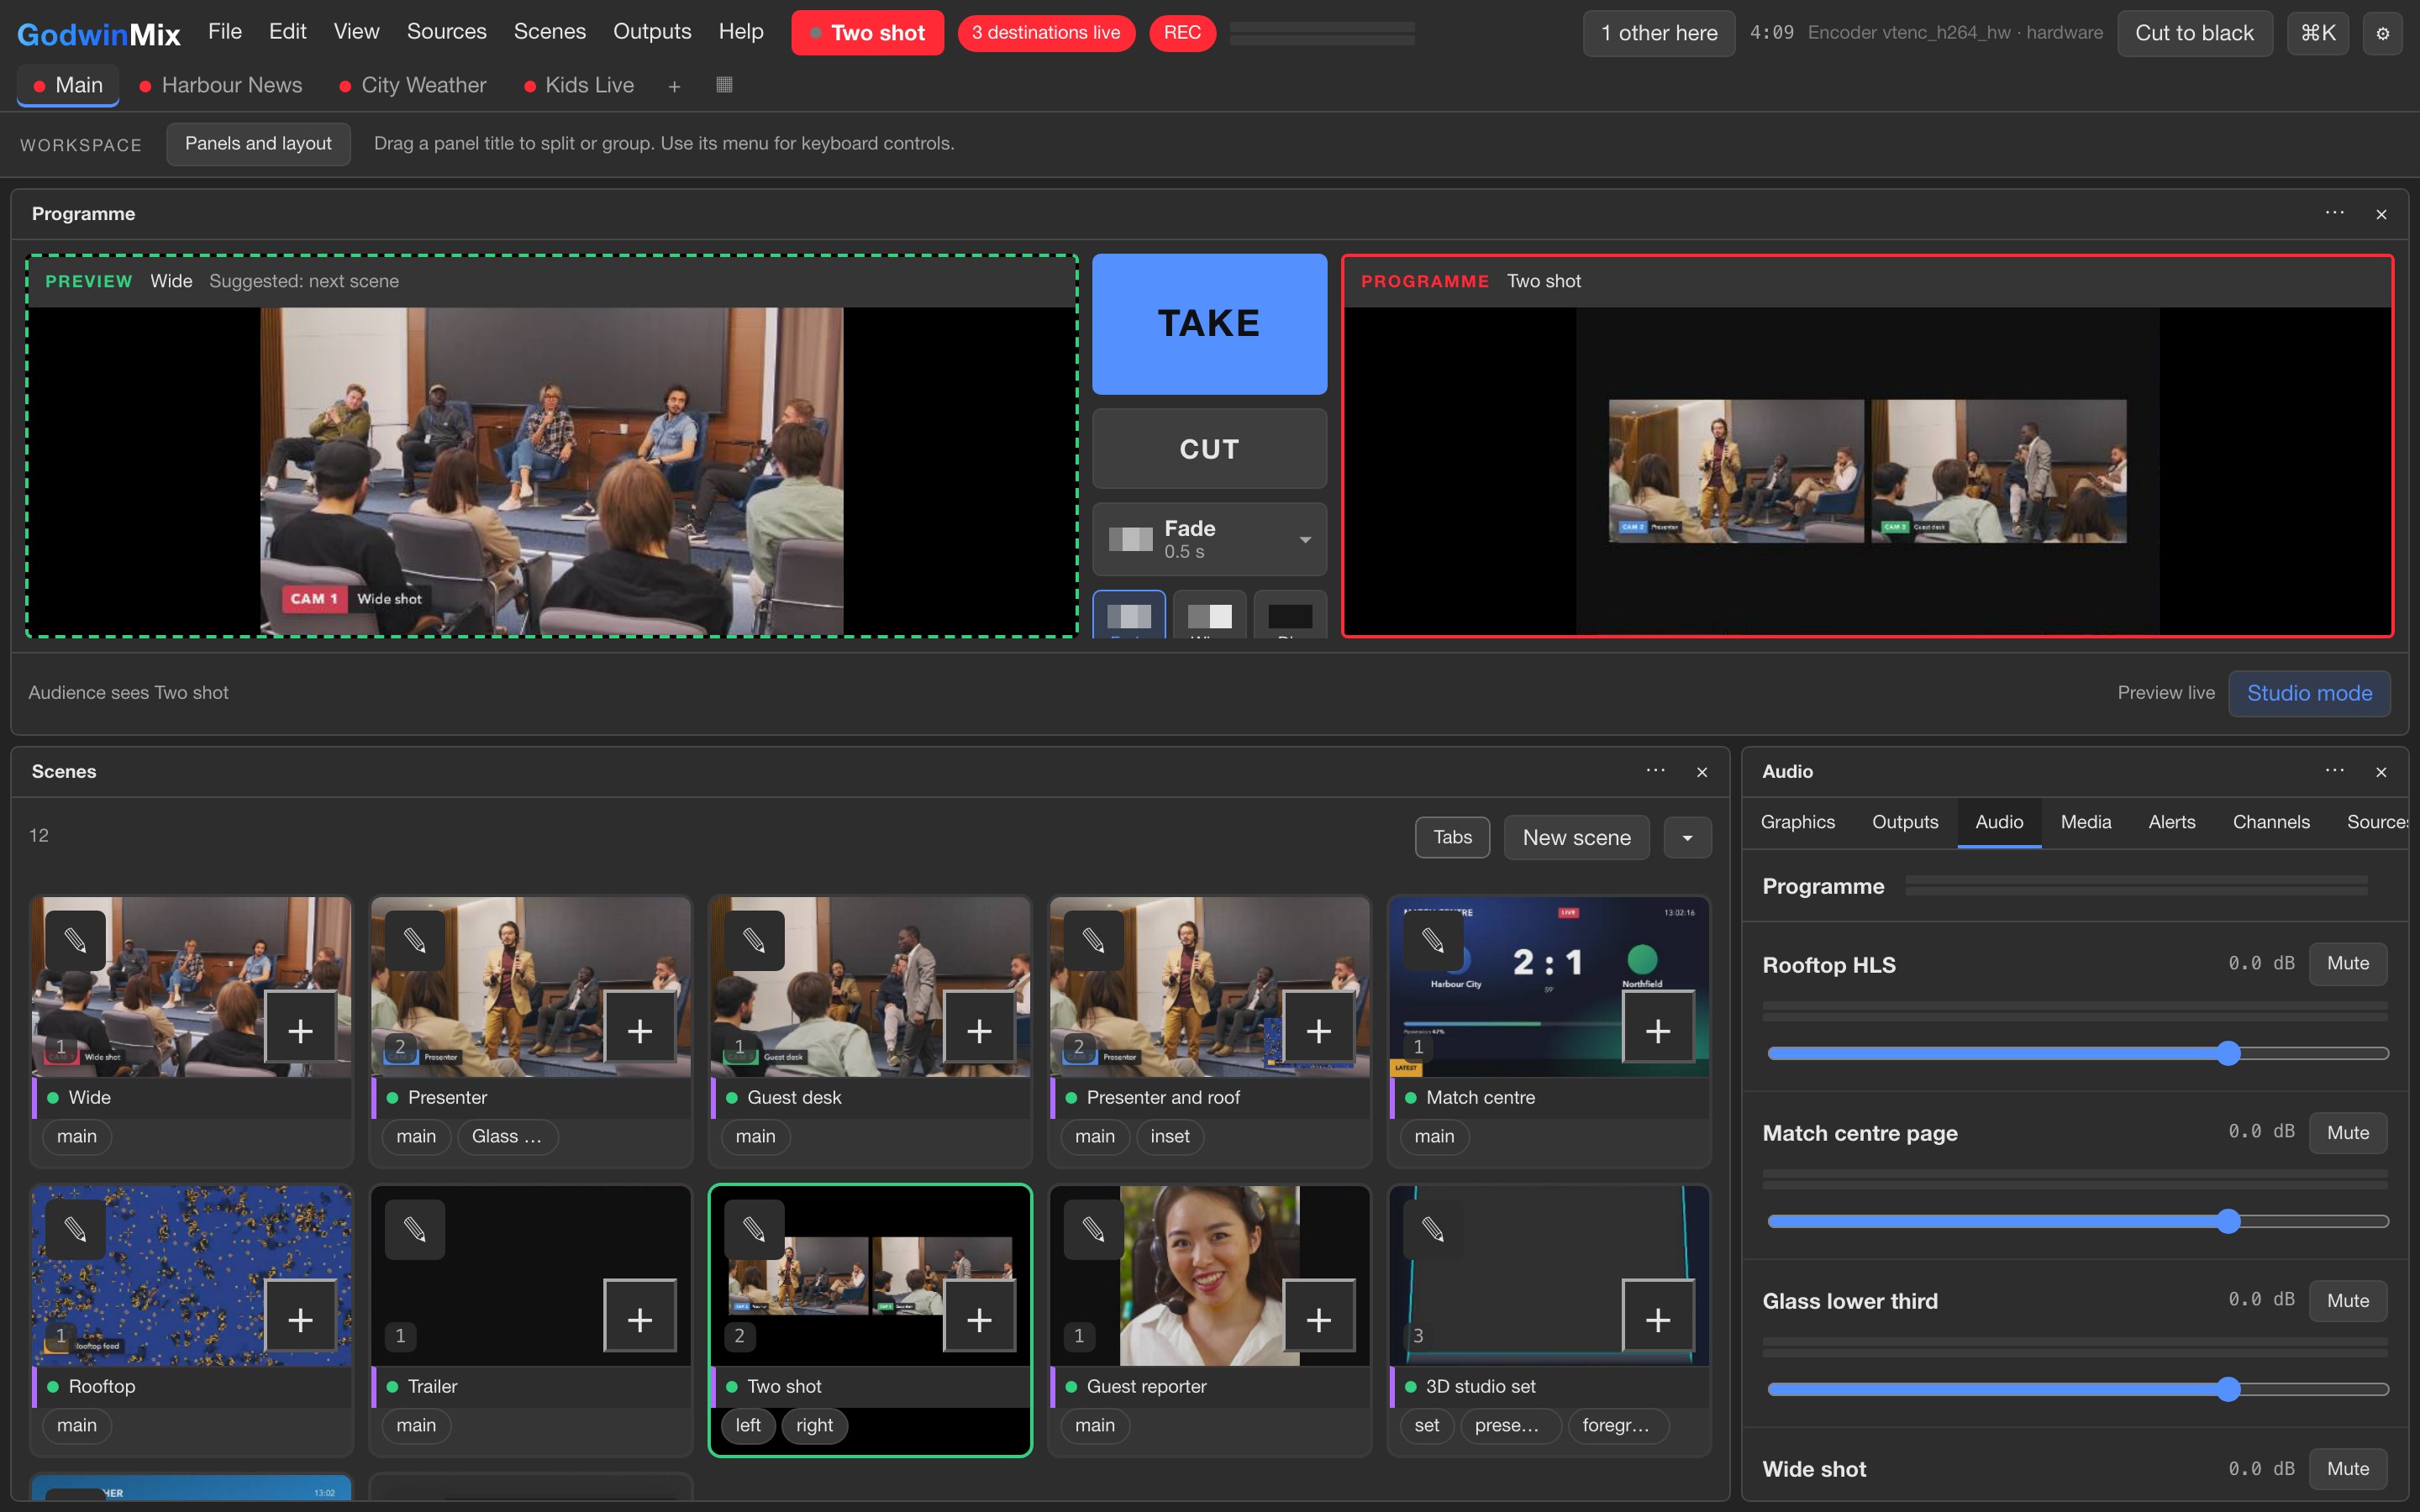The height and width of the screenshot is (1512, 2420).
Task: Open the Outputs menu in the menu bar
Action: click(x=652, y=31)
